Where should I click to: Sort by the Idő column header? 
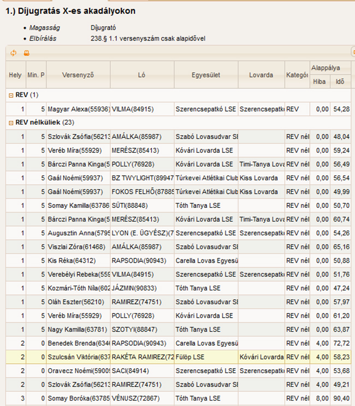(x=340, y=82)
